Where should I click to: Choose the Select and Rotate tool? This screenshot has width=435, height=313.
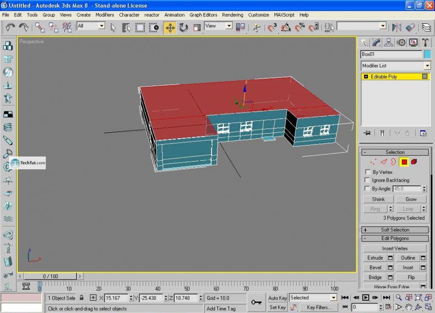[184, 28]
